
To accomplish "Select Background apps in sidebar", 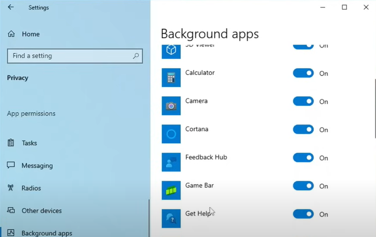I will click(47, 233).
